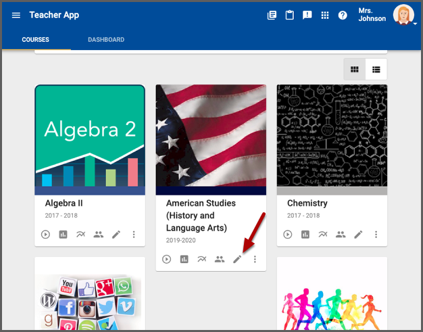423x332 pixels.
Task: Open the hamburger navigation menu
Action: [16, 15]
